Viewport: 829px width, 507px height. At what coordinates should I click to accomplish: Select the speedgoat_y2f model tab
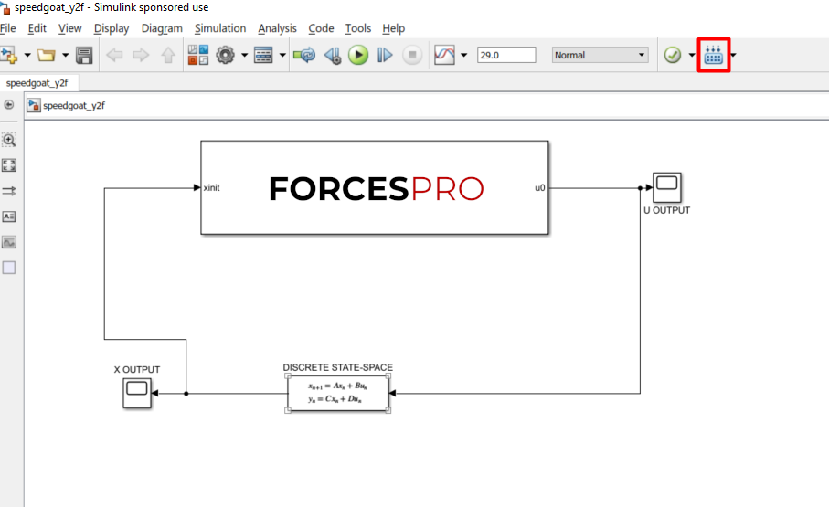(37, 82)
